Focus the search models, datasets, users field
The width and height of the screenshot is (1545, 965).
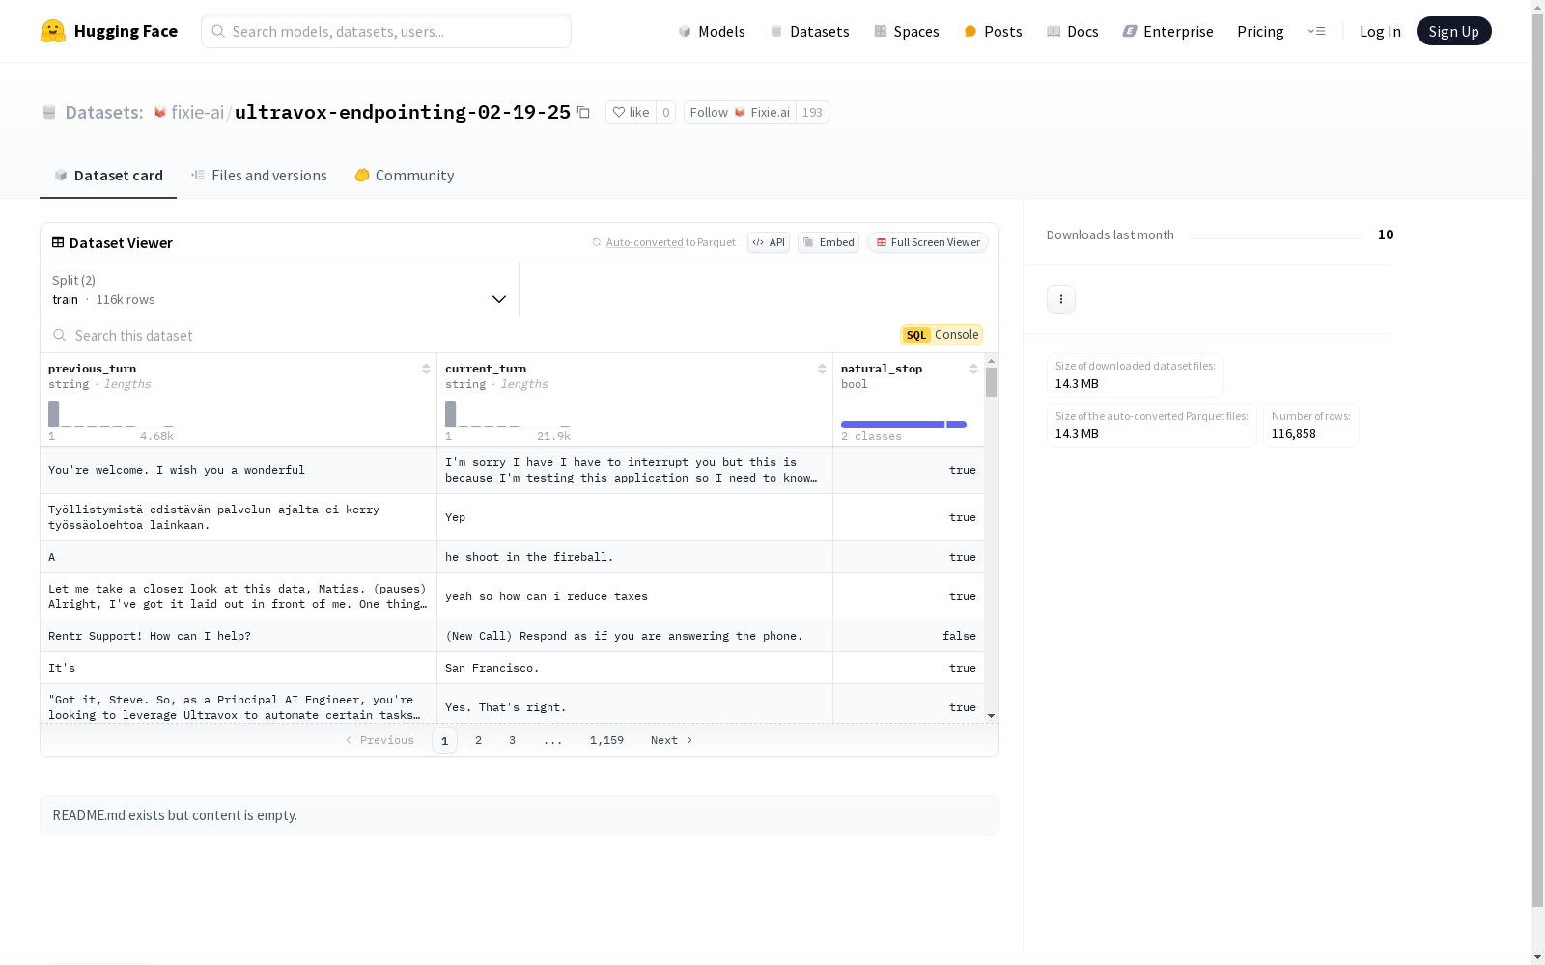tap(386, 31)
